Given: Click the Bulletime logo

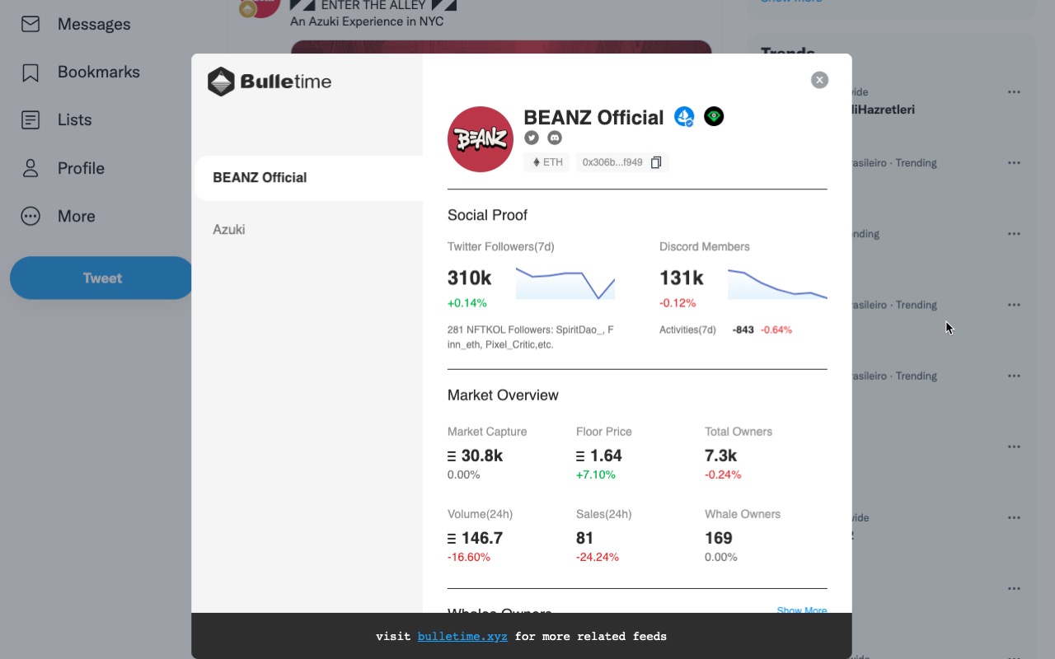Looking at the screenshot, I should [x=270, y=82].
